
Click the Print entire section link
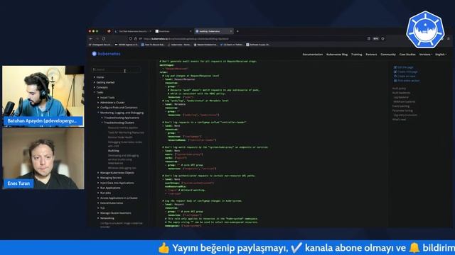click(x=408, y=81)
